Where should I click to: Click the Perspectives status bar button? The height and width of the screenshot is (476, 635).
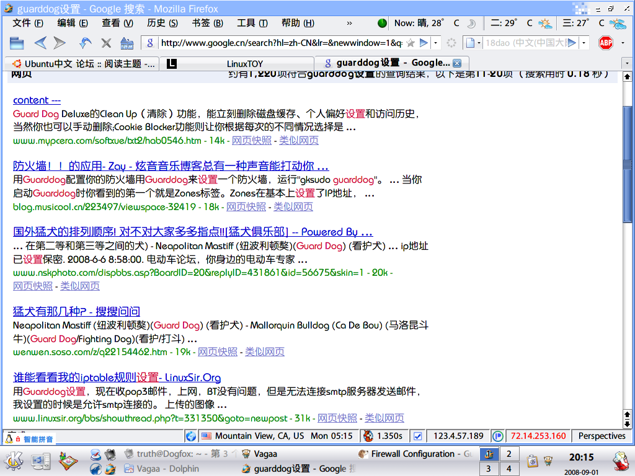point(602,436)
